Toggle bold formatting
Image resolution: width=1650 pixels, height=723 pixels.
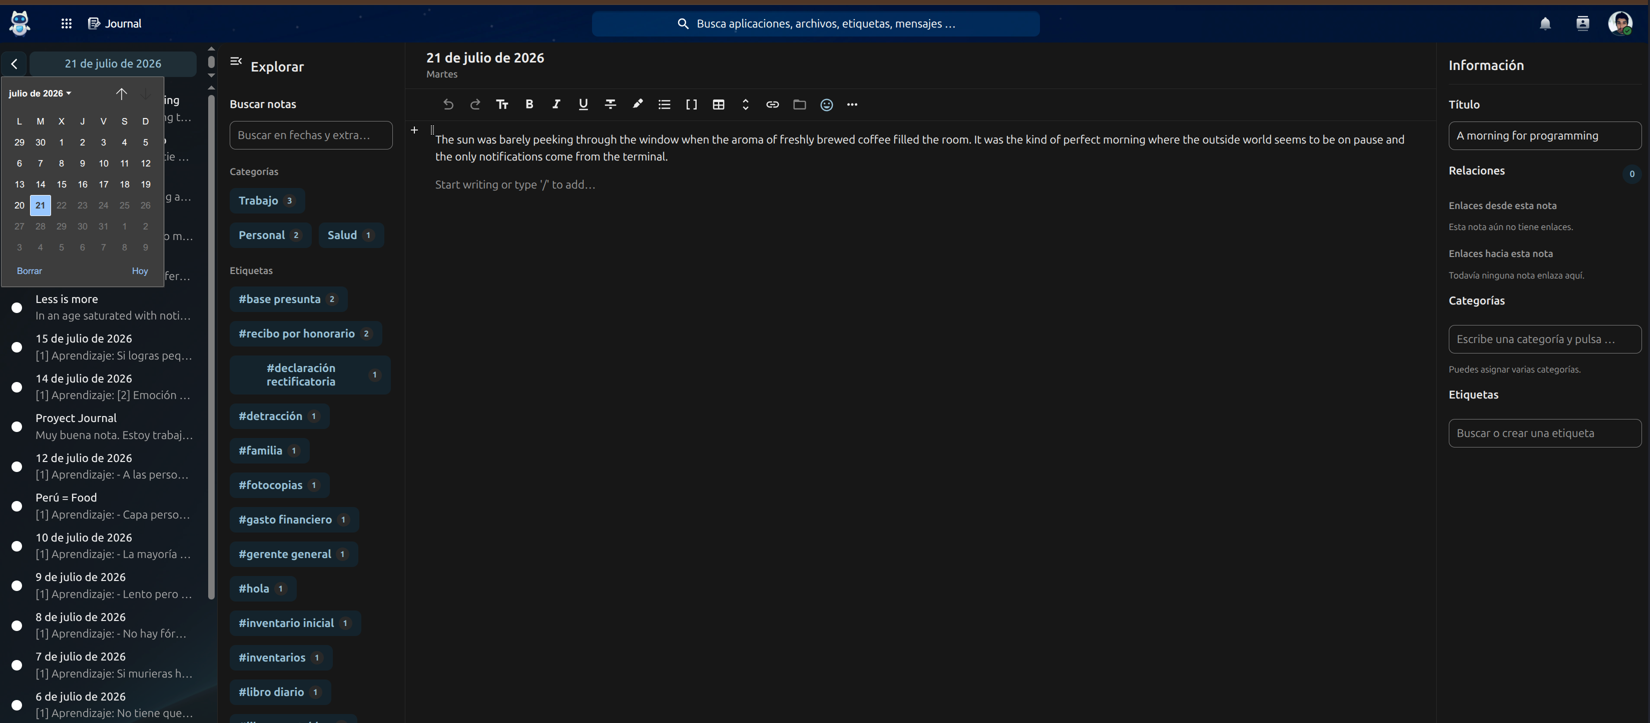pos(529,104)
